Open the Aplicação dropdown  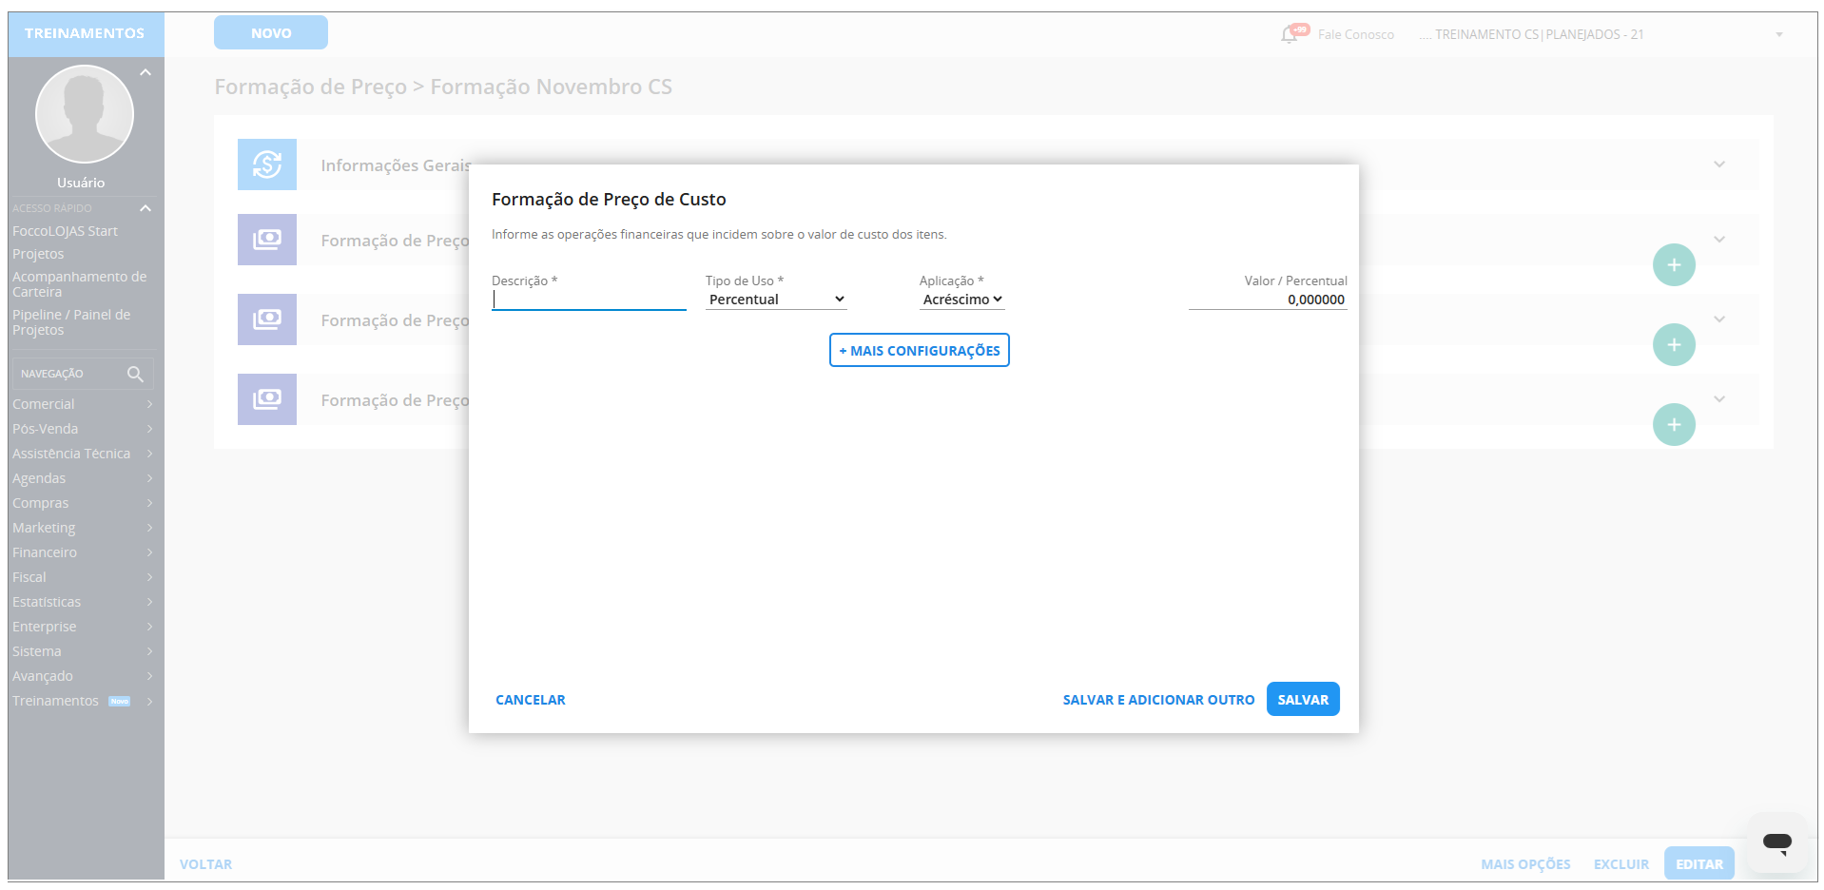961,300
